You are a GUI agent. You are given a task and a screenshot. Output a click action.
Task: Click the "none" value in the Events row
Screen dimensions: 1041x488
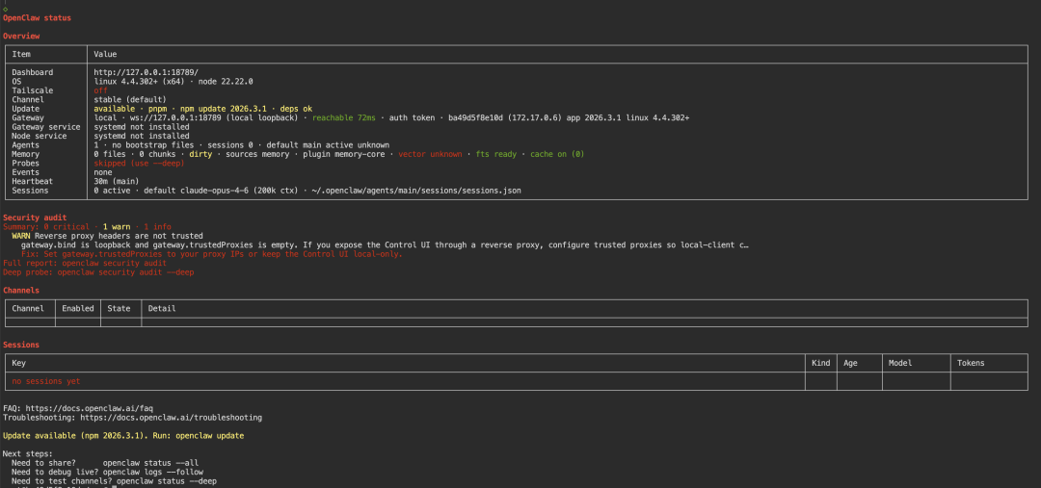click(x=103, y=171)
